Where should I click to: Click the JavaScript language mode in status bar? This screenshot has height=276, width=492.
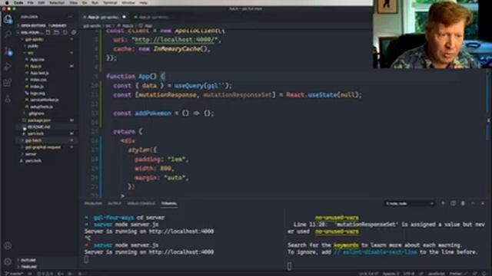pos(436,274)
